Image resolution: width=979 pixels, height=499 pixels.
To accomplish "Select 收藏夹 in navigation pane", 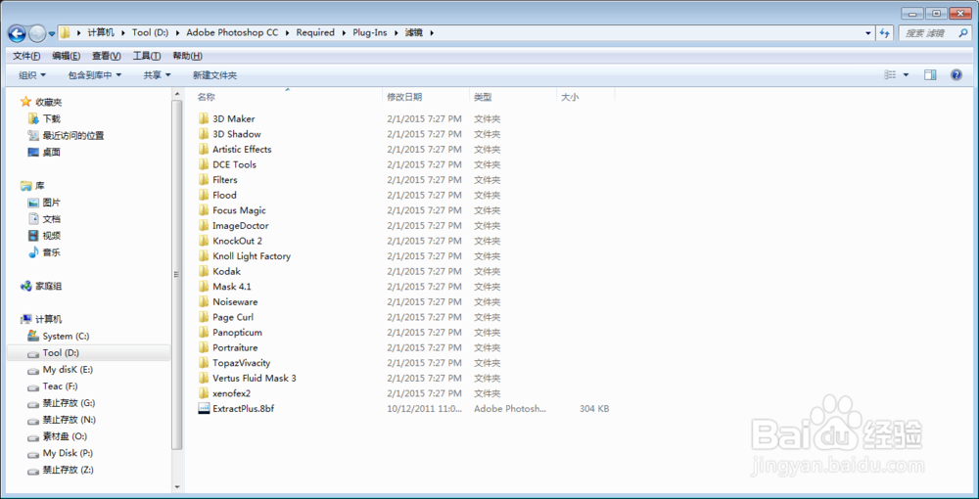I will (x=41, y=102).
